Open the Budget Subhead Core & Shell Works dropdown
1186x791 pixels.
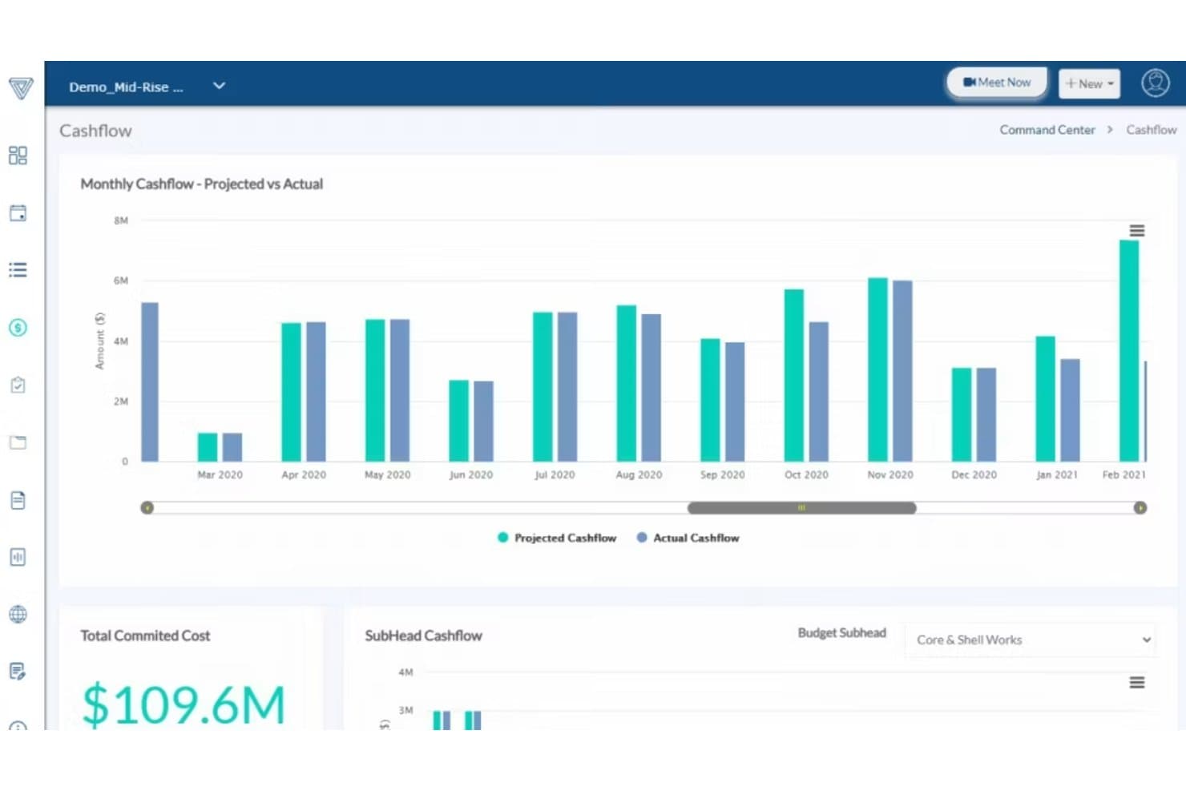[x=1031, y=640]
